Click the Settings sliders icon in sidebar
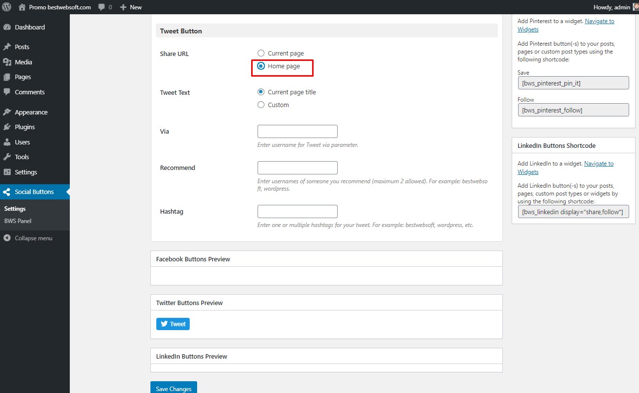The width and height of the screenshot is (639, 393). tap(7, 172)
